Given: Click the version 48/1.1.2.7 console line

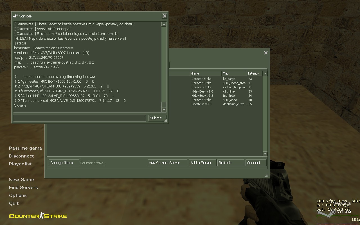Looking at the screenshot, I should pyautogui.click(x=52, y=53).
